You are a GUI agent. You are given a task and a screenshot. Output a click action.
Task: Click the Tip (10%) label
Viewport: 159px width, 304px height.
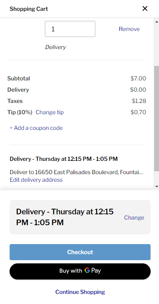click(20, 112)
